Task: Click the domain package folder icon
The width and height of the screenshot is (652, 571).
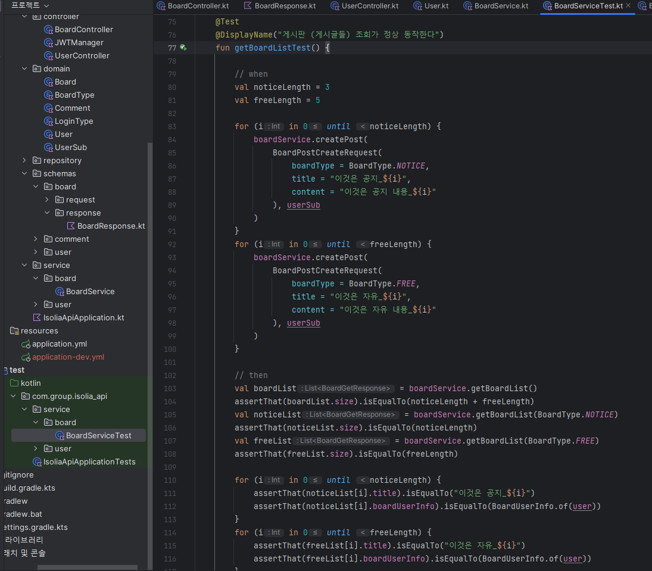Action: pyautogui.click(x=37, y=68)
